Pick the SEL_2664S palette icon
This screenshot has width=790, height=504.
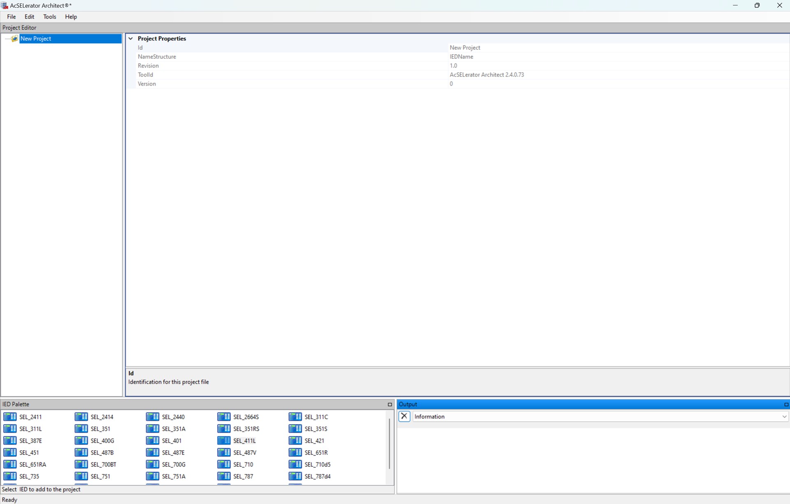(x=224, y=417)
